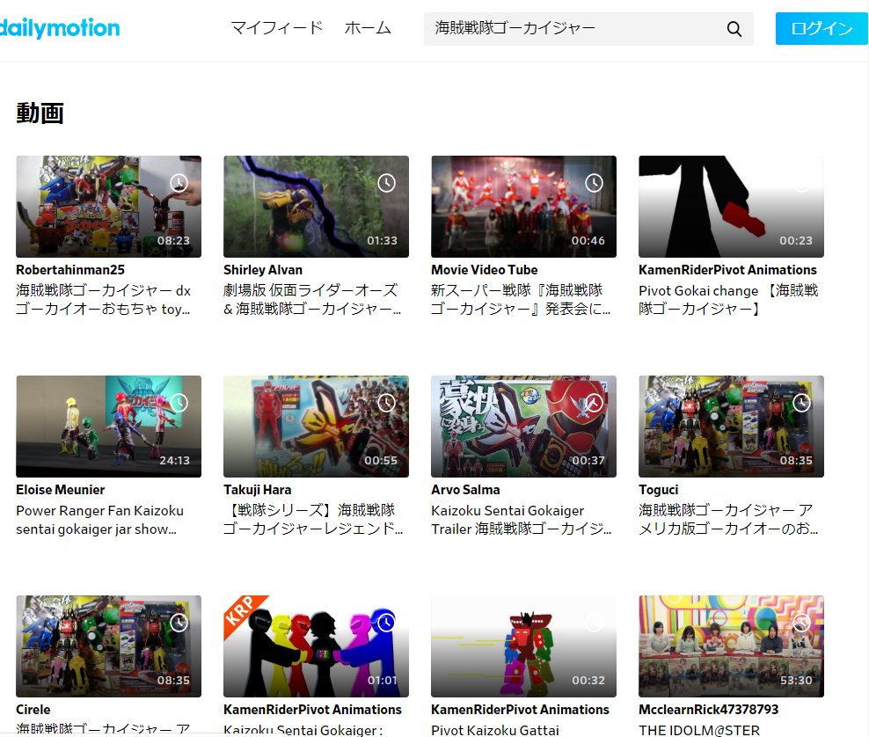
Task: Visit KamenRiderPivot Animations channel above Pivot Gokai change
Action: point(727,270)
